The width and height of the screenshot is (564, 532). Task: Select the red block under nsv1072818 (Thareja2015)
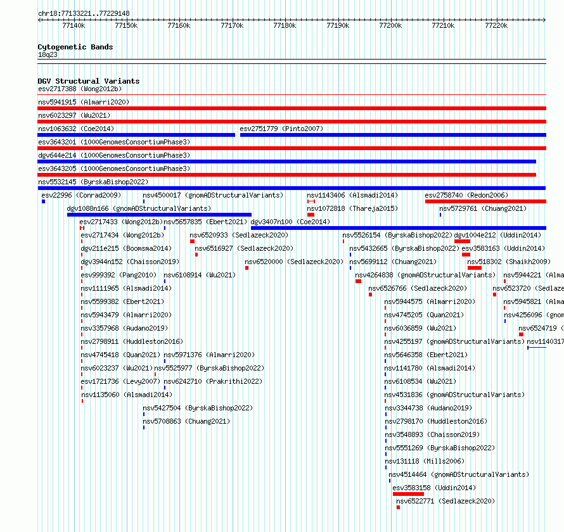click(x=311, y=215)
